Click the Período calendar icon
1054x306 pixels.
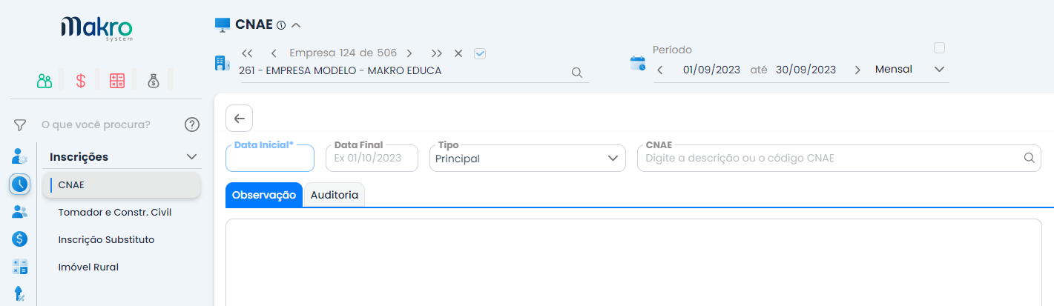[x=638, y=63]
